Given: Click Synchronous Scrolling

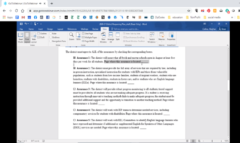Looking at the screenshot, I should 134,37.
